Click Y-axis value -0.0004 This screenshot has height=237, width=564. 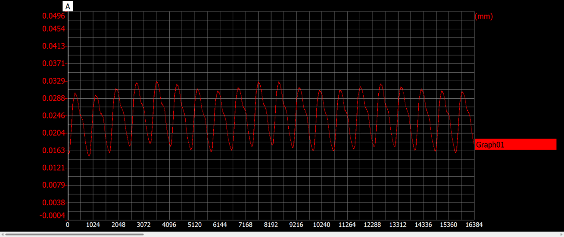click(52, 215)
